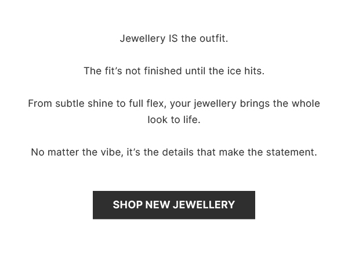Click the word 'SHOP' on the dark button
This screenshot has width=348, height=253.
[x=128, y=205]
